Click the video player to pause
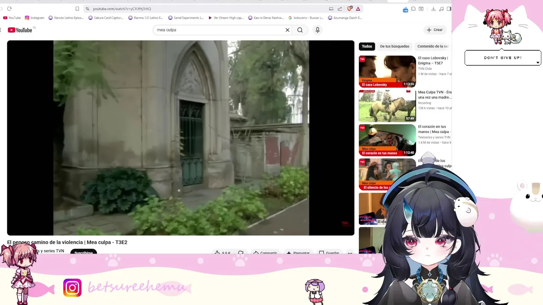543x305 pixels. pos(181,138)
